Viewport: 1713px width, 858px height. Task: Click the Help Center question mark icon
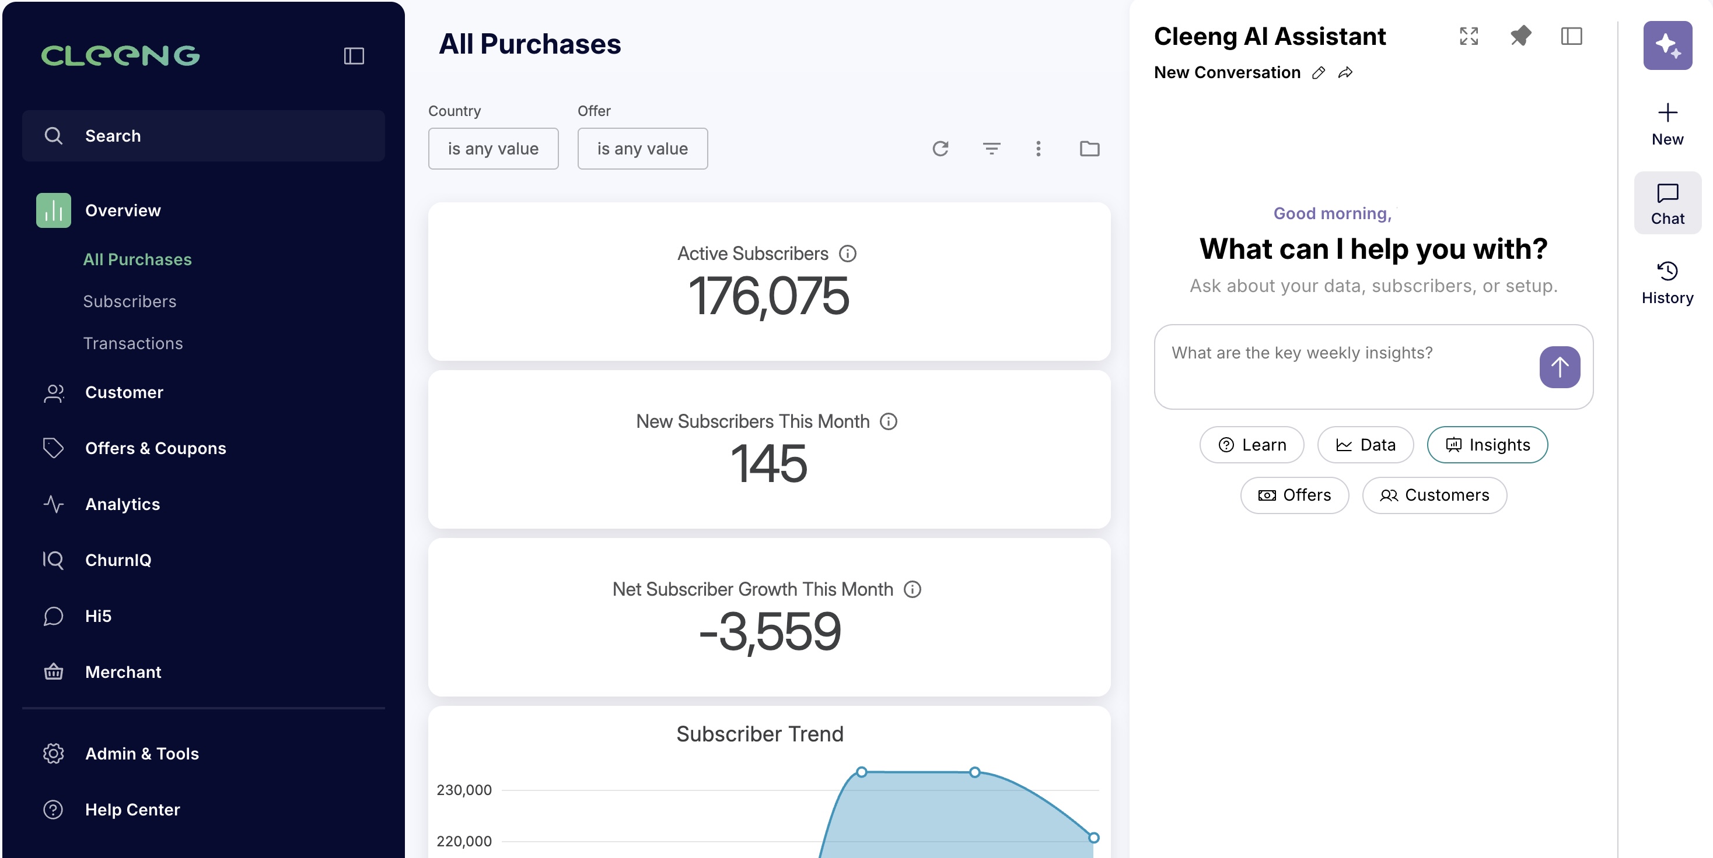[53, 810]
